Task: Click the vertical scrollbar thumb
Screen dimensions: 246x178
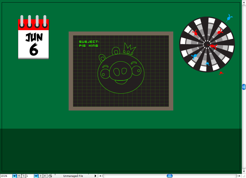Action: coord(244,87)
